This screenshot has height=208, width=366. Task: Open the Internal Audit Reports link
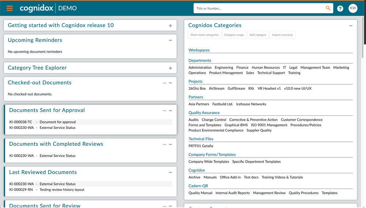[232, 193]
